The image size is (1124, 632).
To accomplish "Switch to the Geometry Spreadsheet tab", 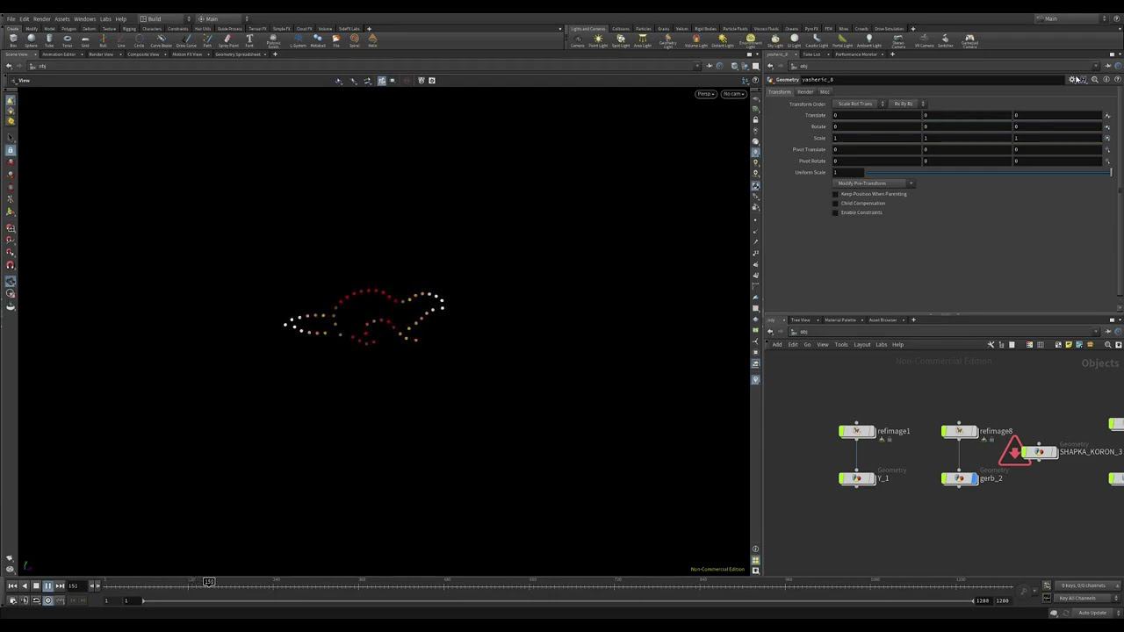I will pyautogui.click(x=237, y=54).
